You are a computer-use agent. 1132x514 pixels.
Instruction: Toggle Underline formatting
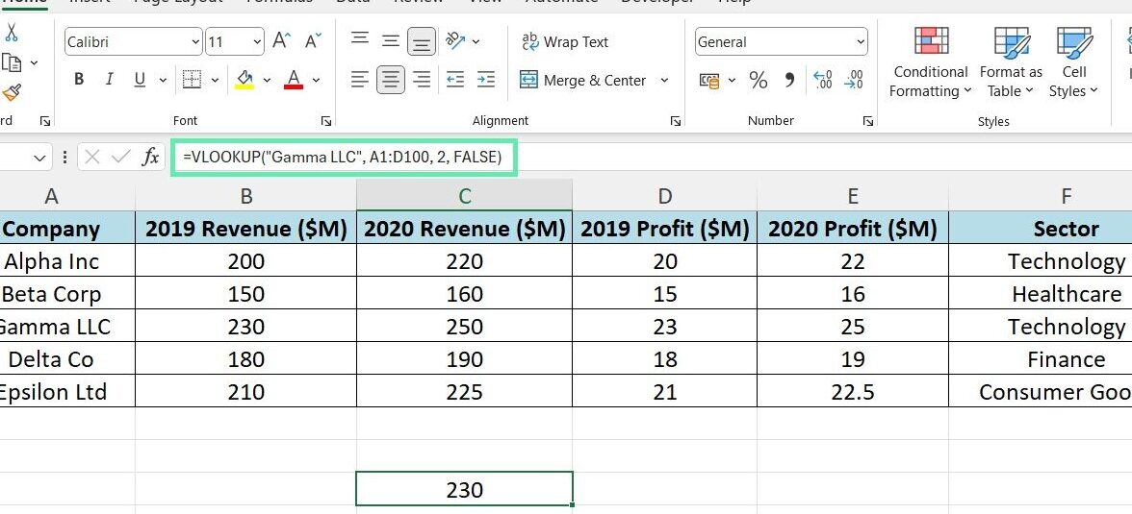[x=140, y=80]
